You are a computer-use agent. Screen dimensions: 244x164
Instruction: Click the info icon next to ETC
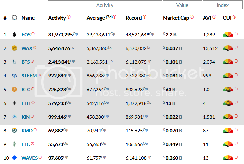(x=32, y=144)
